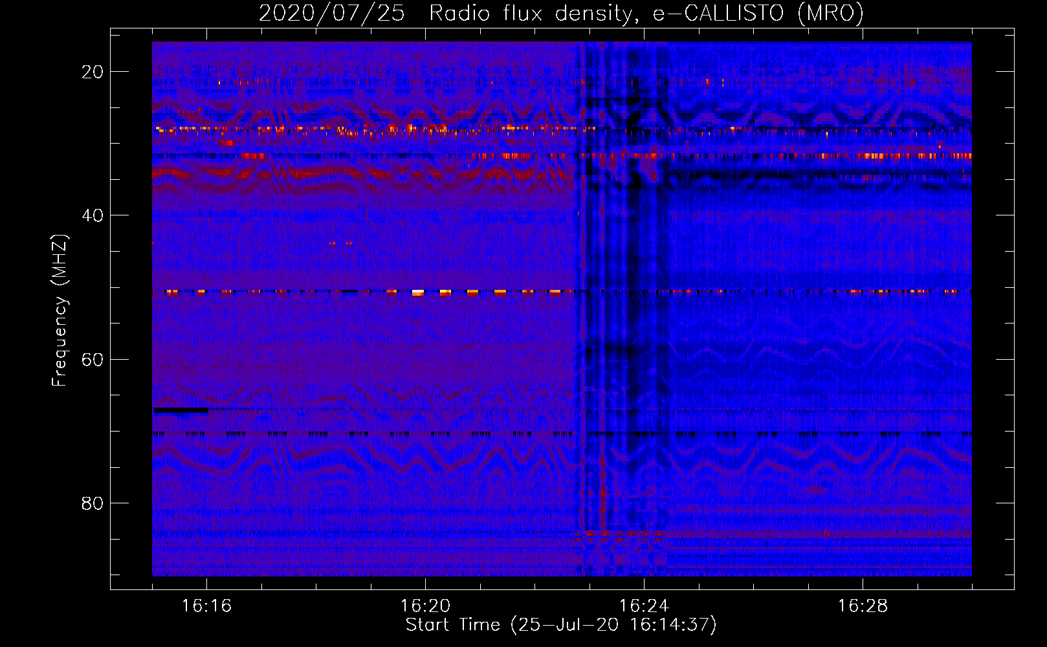
Task: Click the frequency tick label '60'
Action: 93,359
